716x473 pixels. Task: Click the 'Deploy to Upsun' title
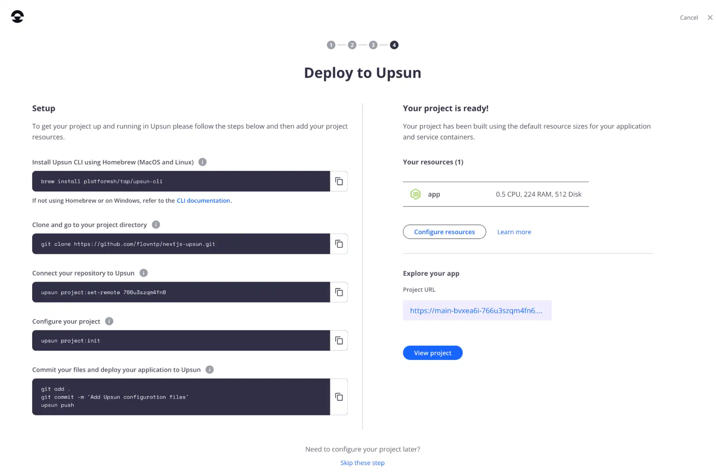[x=362, y=73]
